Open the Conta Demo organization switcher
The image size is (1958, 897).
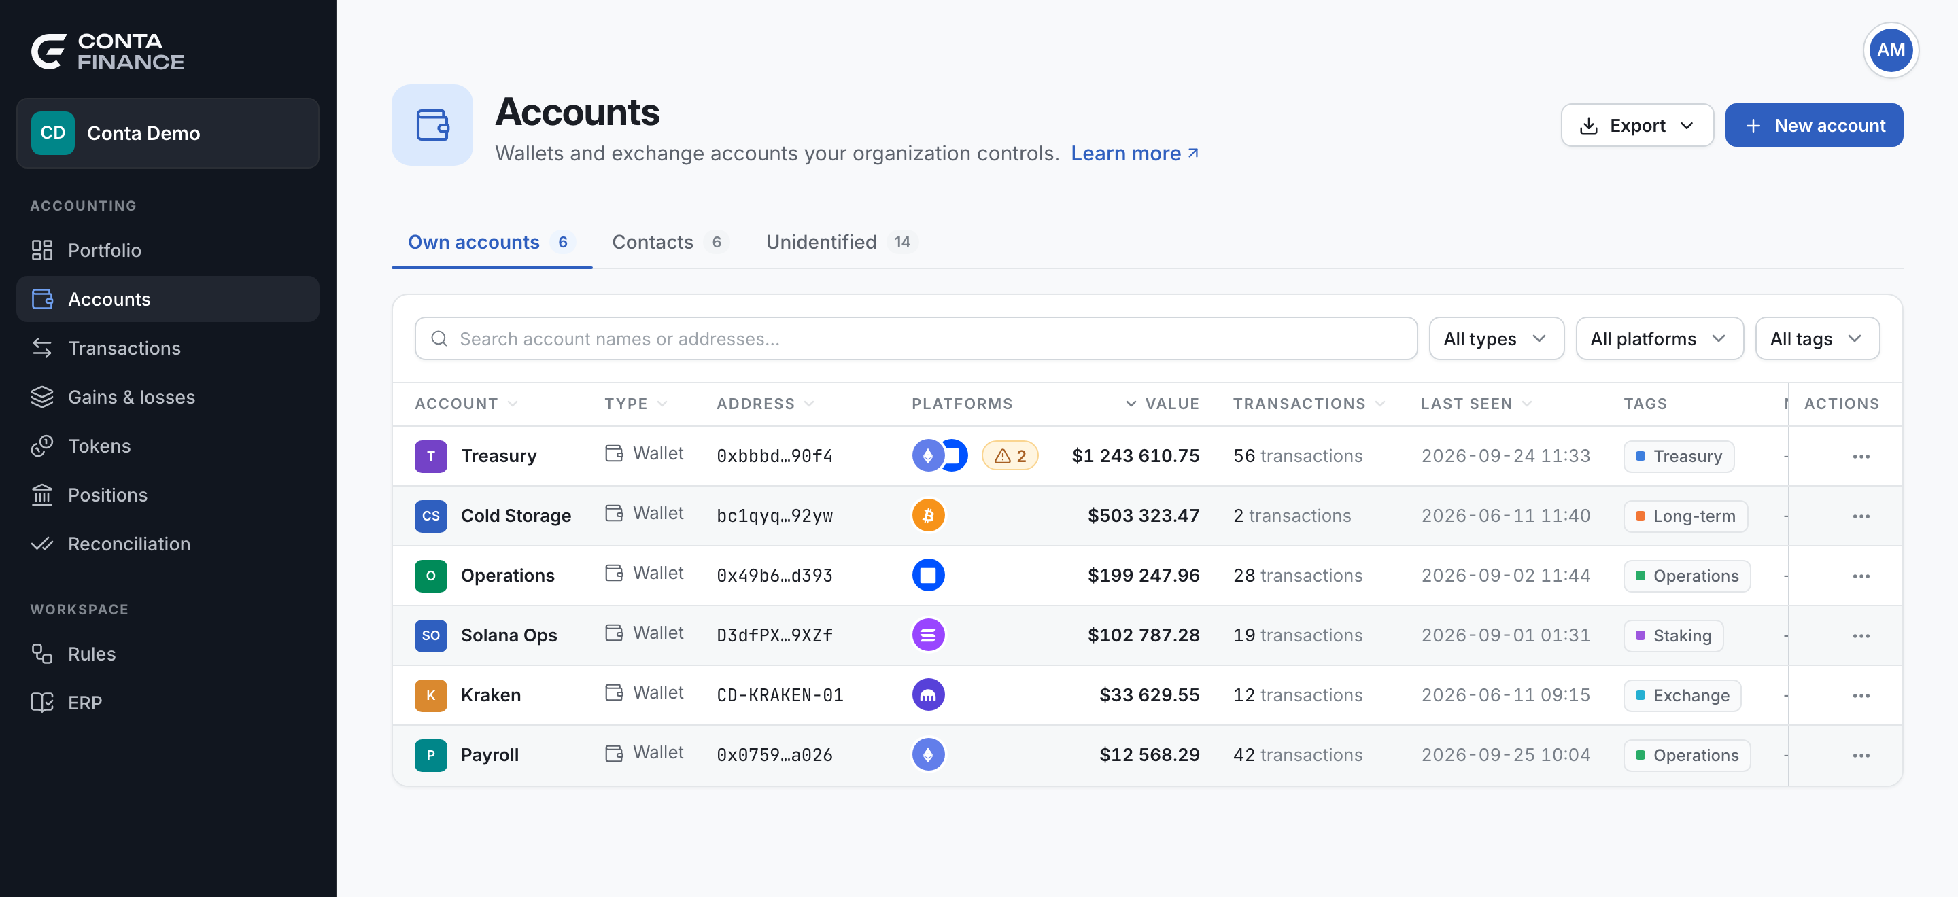click(167, 133)
